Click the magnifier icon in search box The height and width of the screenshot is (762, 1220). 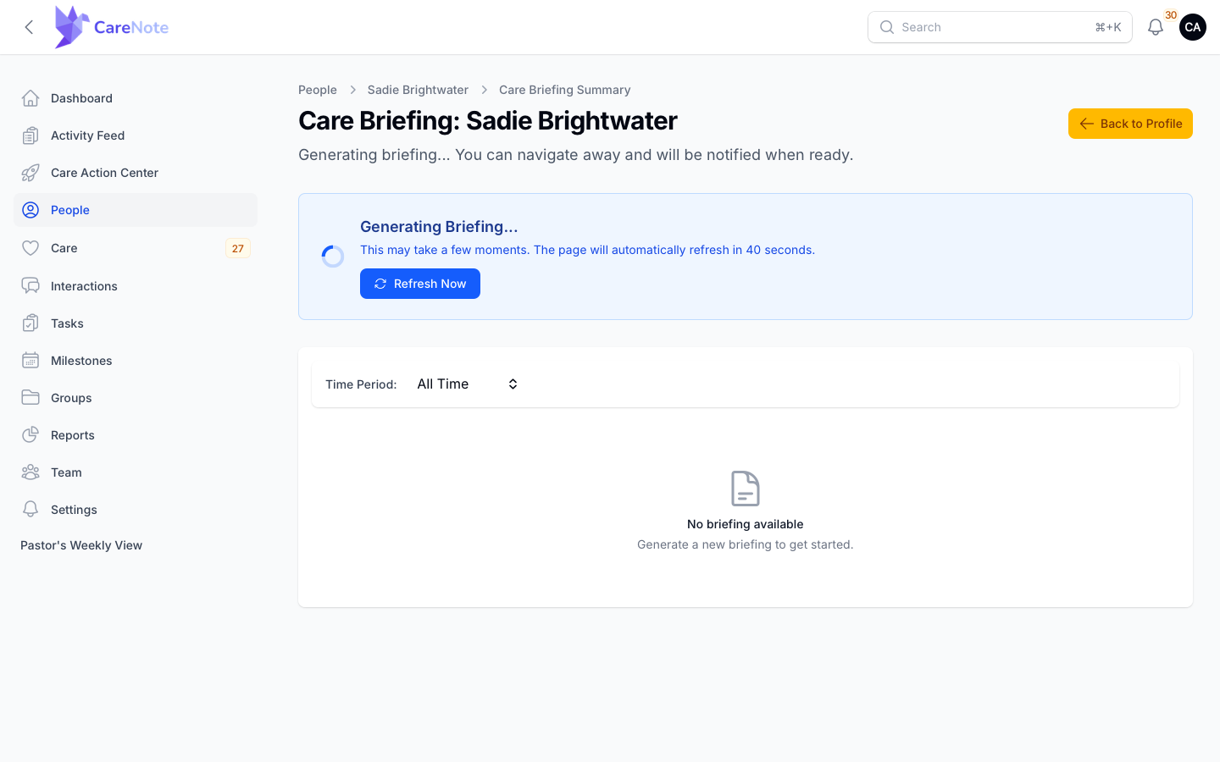(x=887, y=27)
